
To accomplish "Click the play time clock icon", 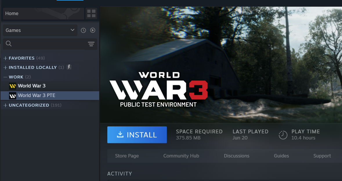I will [283, 135].
